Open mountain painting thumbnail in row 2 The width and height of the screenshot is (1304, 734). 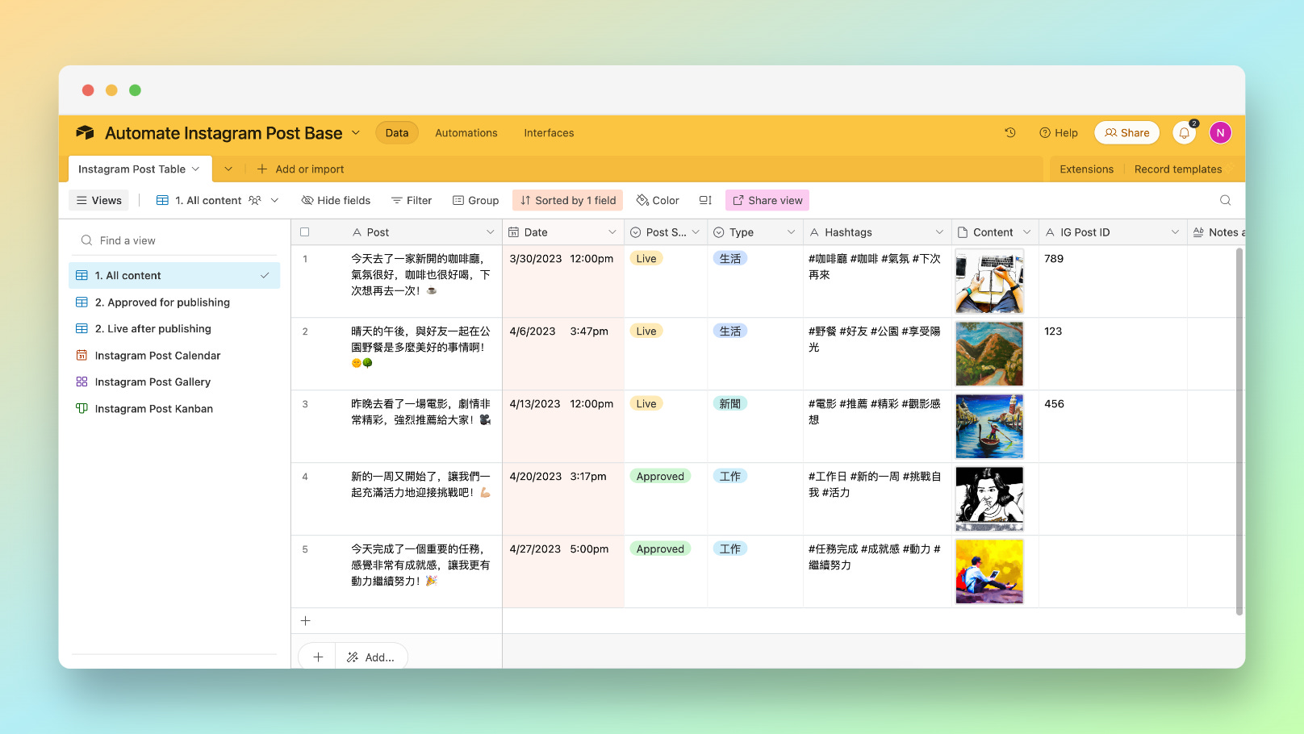(988, 353)
